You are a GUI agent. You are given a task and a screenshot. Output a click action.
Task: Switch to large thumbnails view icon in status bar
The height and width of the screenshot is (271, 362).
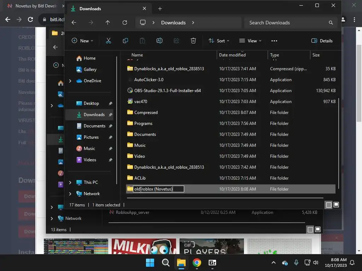tap(336, 205)
